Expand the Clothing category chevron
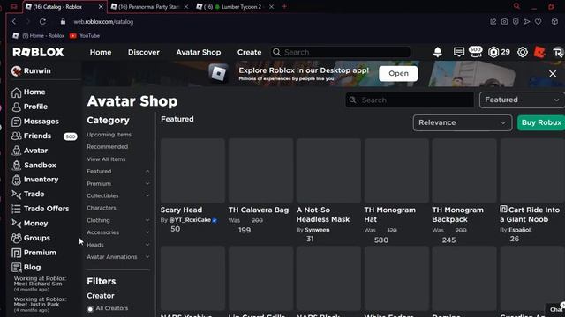The height and width of the screenshot is (317, 565). tap(147, 220)
